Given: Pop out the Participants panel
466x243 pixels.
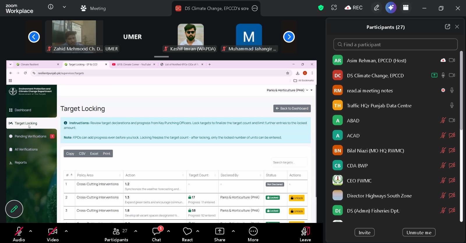Looking at the screenshot, I should (x=447, y=27).
